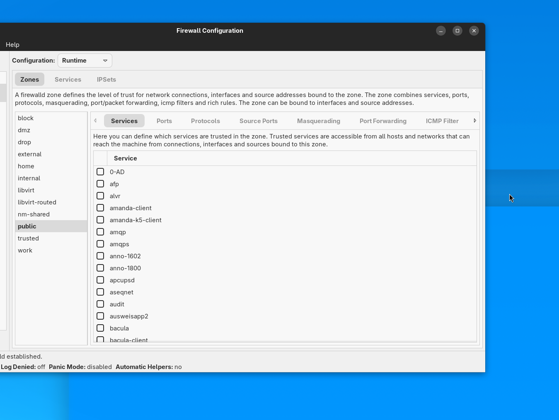Viewport: 559px width, 420px height.
Task: Open the ICMP Filter sub-tab
Action: point(442,121)
